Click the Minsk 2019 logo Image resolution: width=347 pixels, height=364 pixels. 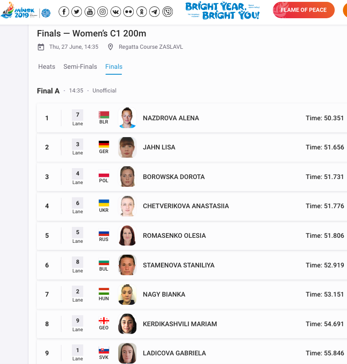pos(25,12)
